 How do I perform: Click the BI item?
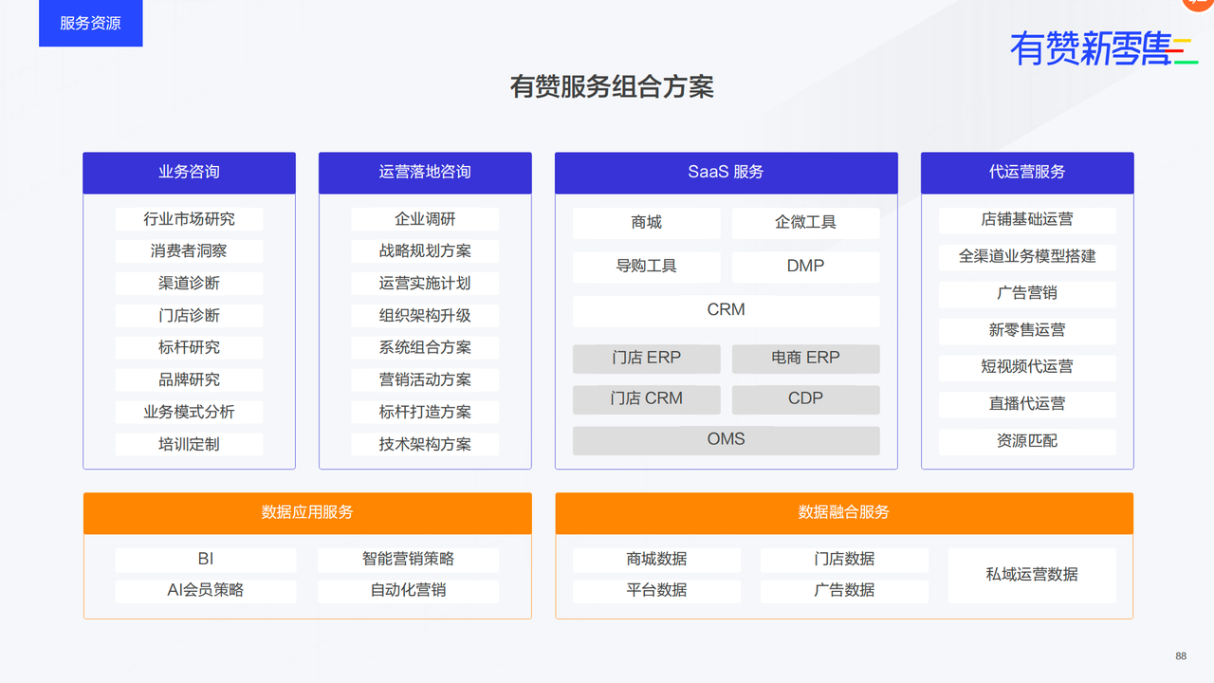point(206,560)
